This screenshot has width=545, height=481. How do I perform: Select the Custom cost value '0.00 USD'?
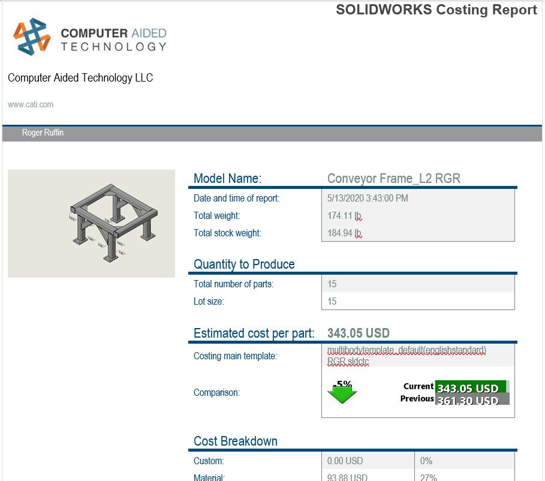tap(345, 461)
